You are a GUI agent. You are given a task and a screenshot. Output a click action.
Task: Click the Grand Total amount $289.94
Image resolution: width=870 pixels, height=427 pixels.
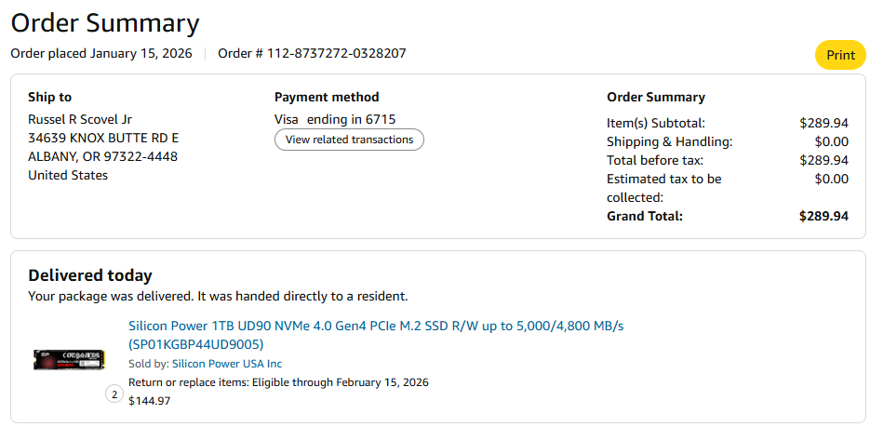[x=823, y=216]
